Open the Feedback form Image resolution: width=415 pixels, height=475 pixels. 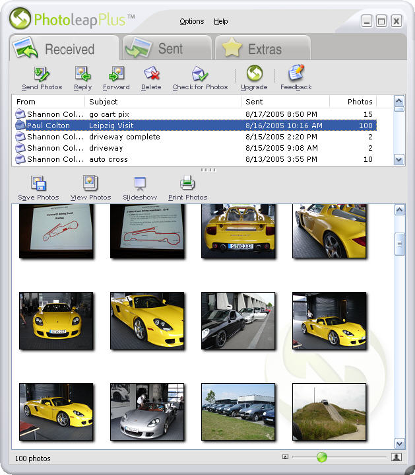(296, 77)
